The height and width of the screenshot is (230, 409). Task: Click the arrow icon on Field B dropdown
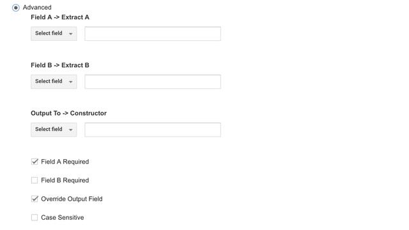click(x=70, y=82)
